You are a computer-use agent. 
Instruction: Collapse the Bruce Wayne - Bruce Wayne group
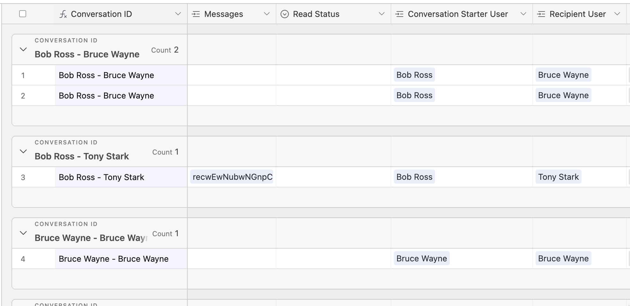click(x=23, y=233)
